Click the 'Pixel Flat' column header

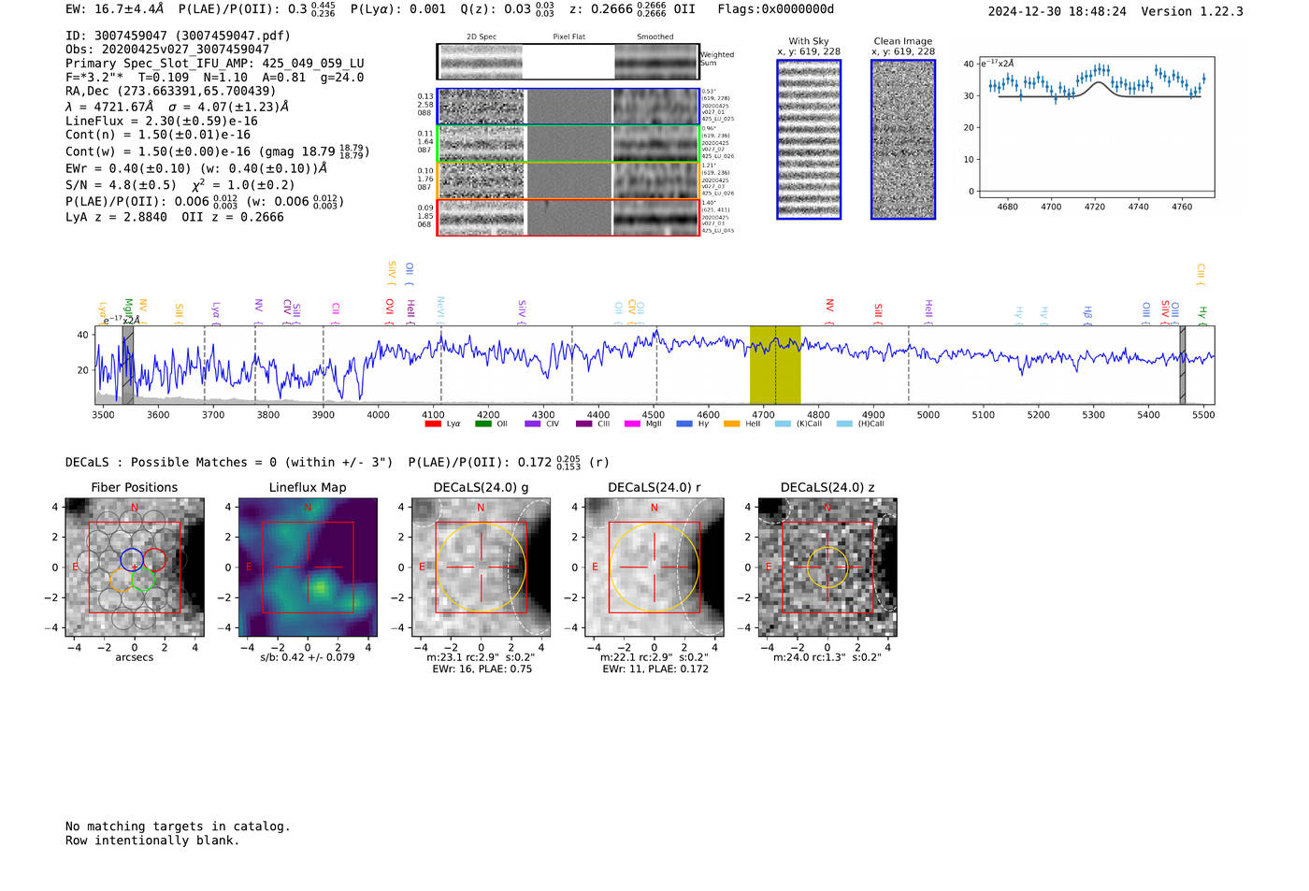coord(568,37)
